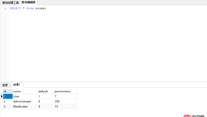Click the permissions cell showing 255
The height and width of the screenshot is (117, 207).
[x=65, y=101]
